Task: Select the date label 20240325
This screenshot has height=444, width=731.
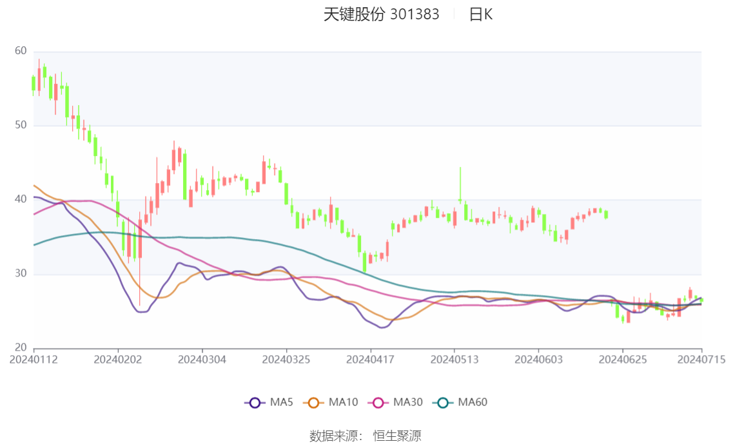Action: point(286,360)
